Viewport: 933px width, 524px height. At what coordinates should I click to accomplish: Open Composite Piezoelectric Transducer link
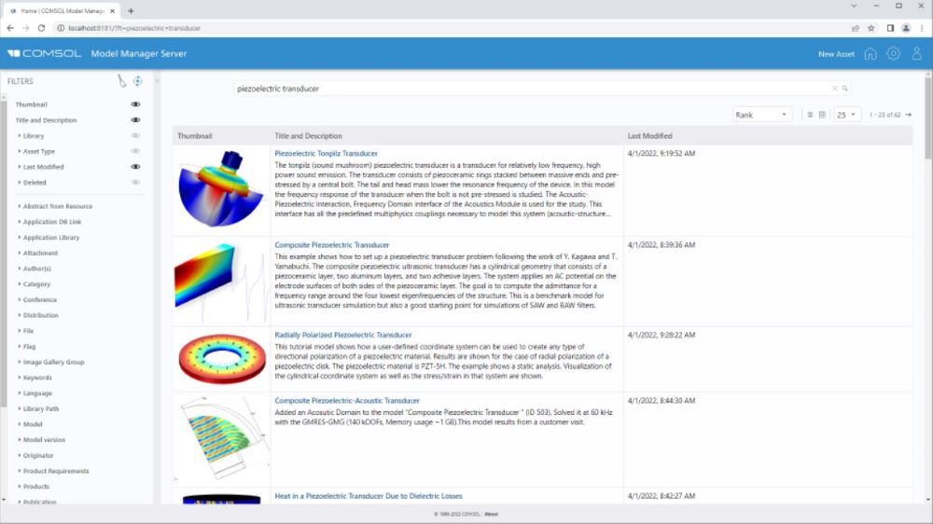click(x=331, y=244)
